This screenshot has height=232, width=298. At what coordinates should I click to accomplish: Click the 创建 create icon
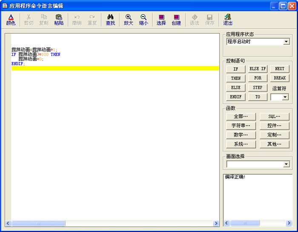(x=176, y=20)
